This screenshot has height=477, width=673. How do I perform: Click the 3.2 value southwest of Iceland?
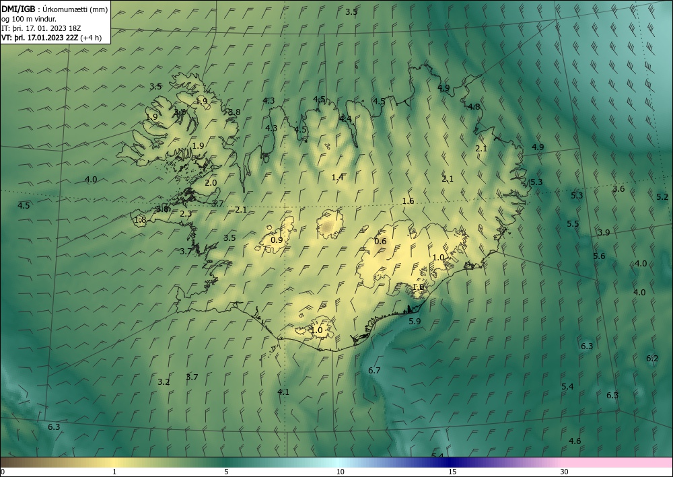[164, 381]
